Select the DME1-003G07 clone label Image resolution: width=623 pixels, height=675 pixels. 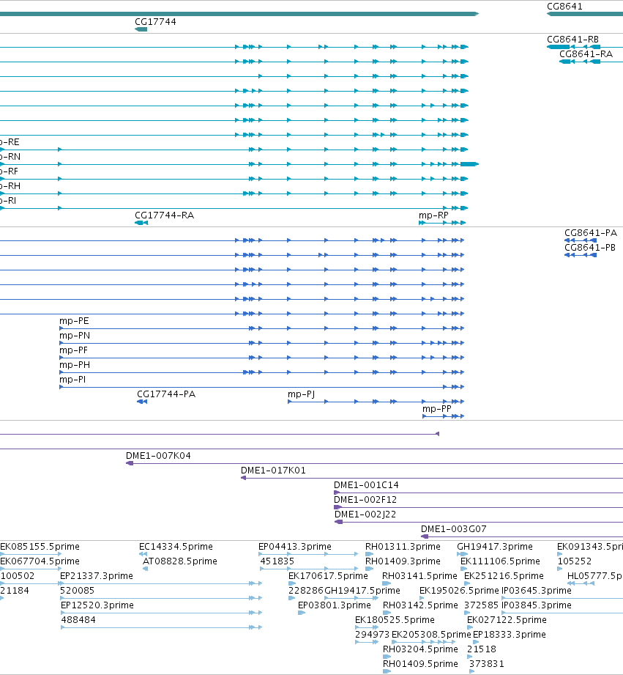coord(454,528)
